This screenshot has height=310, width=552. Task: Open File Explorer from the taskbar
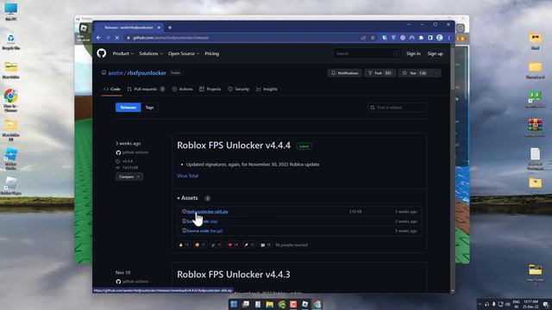270,304
